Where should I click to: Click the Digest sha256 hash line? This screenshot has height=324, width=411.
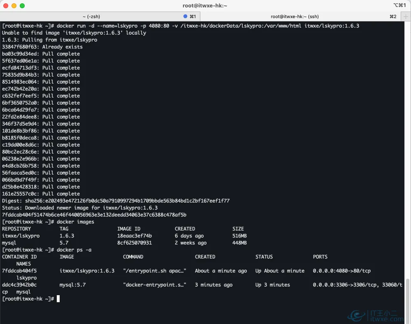pos(116,201)
